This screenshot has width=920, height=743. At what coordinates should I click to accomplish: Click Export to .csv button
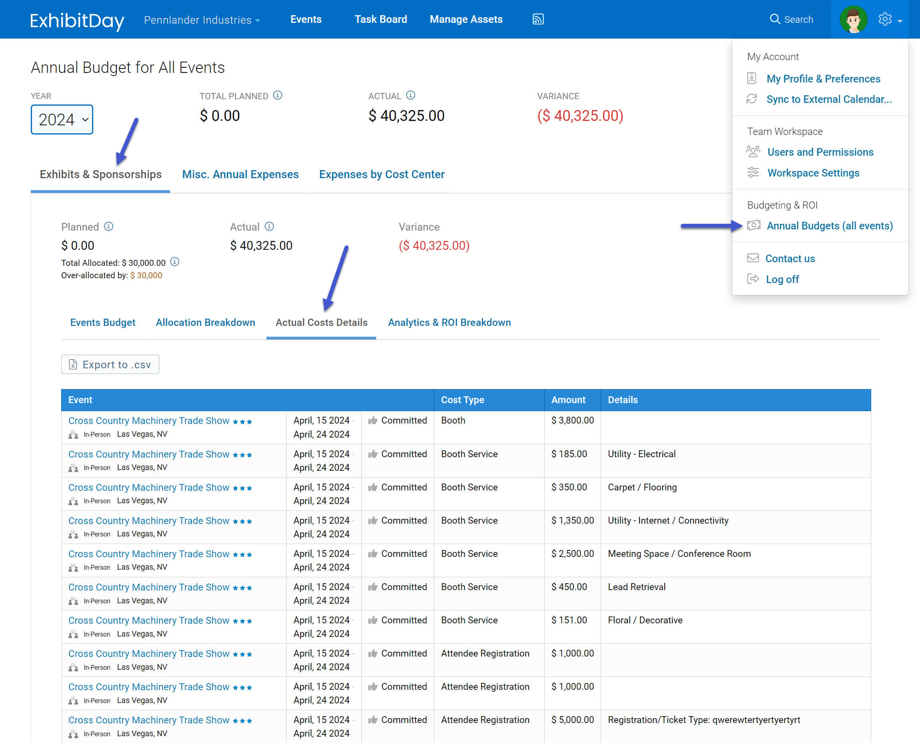110,364
